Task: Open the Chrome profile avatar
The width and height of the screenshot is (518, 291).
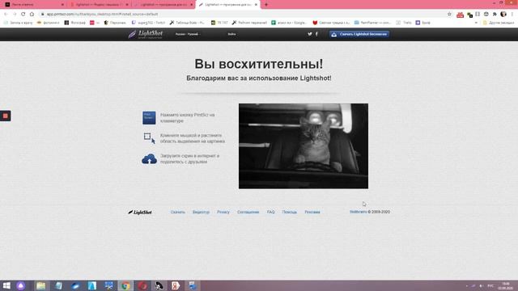Action: pyautogui.click(x=503, y=15)
